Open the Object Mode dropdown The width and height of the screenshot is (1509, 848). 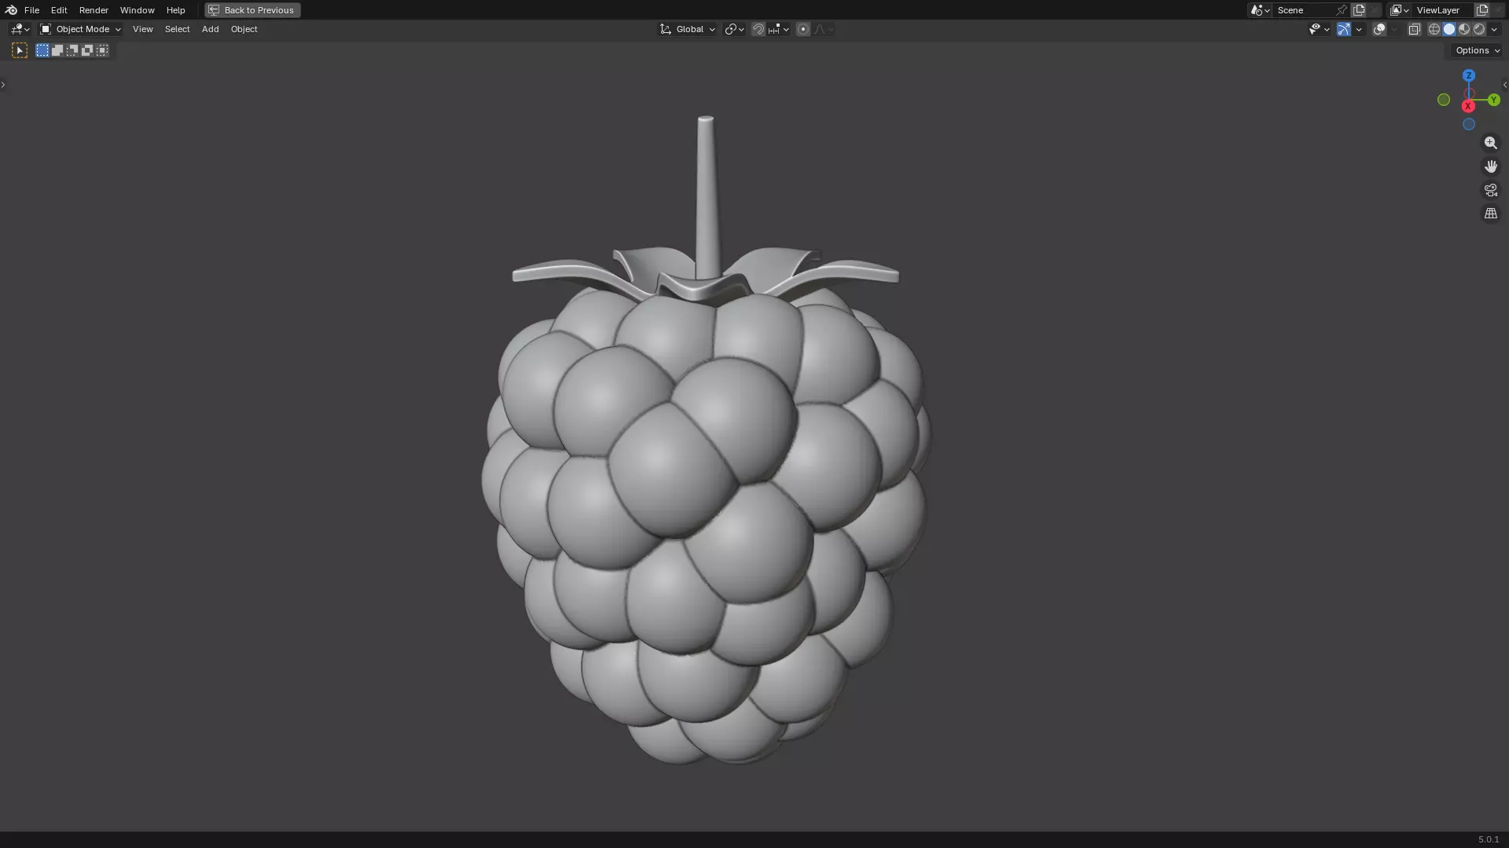tap(80, 29)
